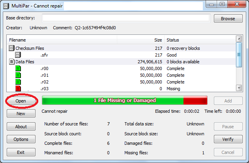The width and height of the screenshot is (249, 163).
Task: Maximize the MultiPar window
Action: click(222, 4)
